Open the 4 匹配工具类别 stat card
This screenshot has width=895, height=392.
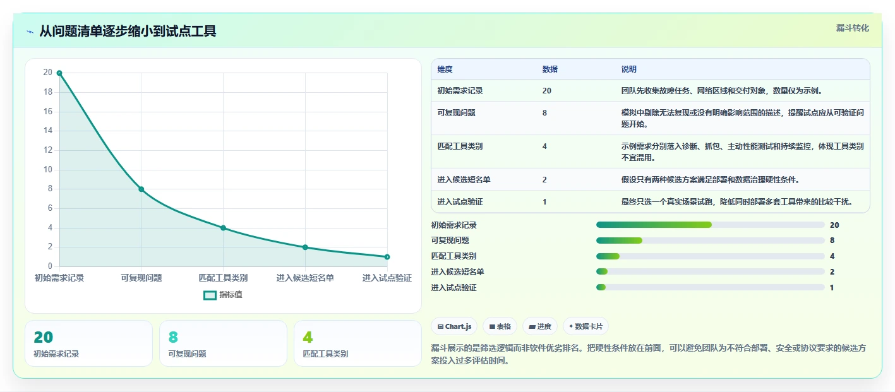point(357,343)
